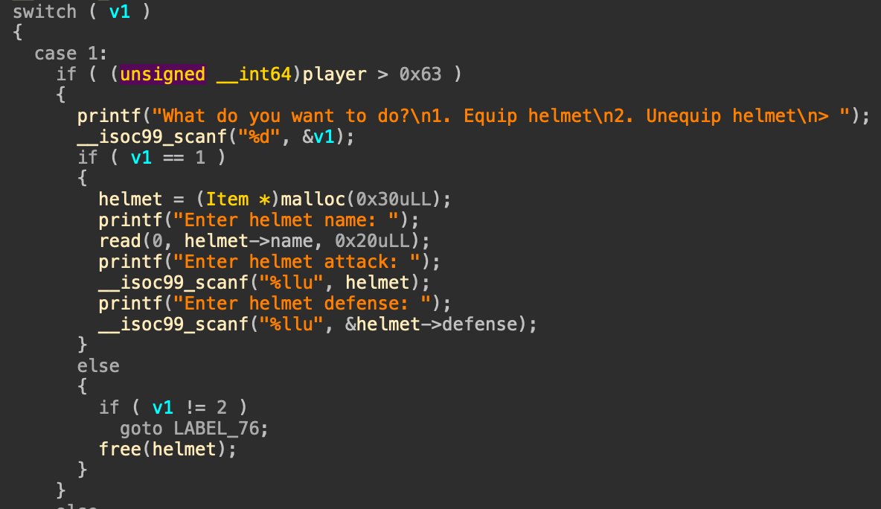Click the "switch" keyword

point(45,12)
